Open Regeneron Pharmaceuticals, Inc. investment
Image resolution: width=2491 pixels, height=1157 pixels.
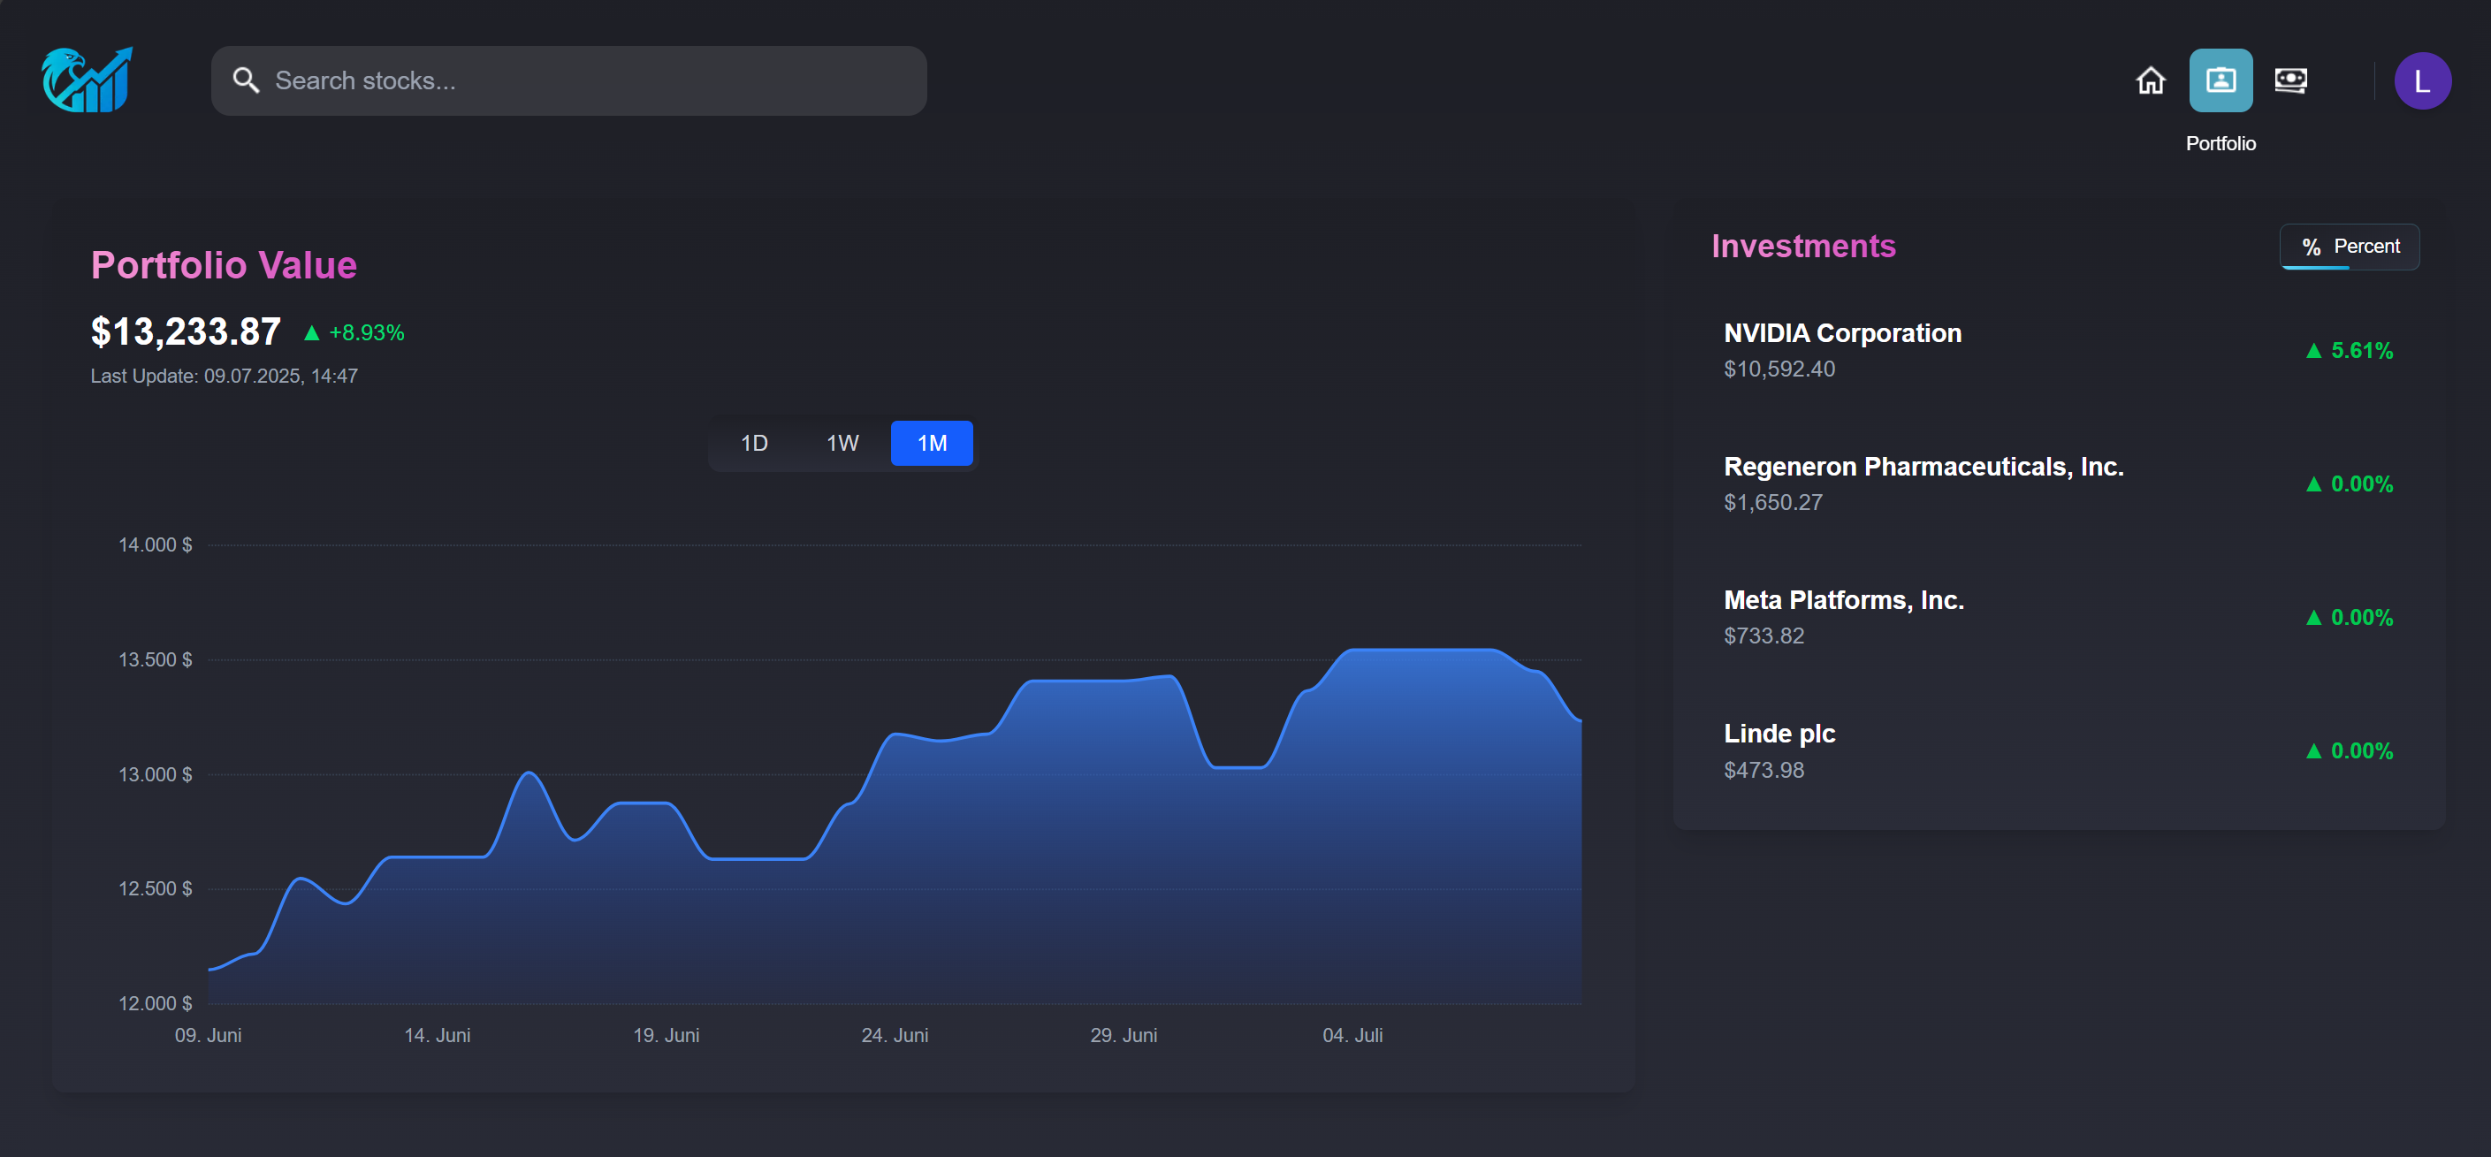2058,484
